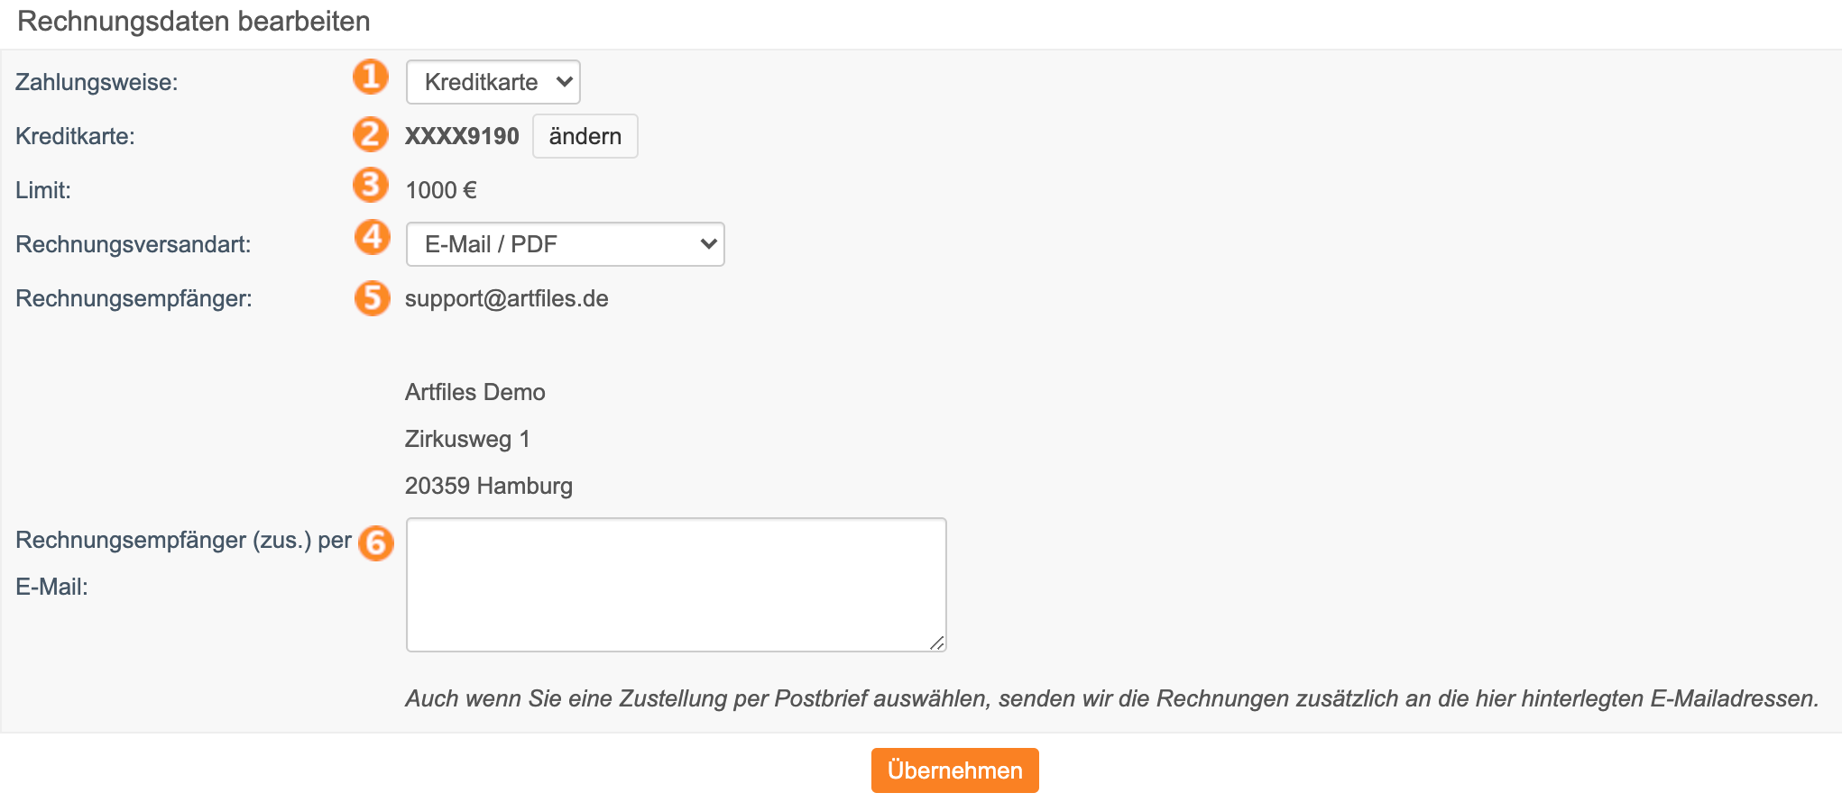Click the orange number 4 marker
This screenshot has height=802, width=1842.
[x=372, y=237]
